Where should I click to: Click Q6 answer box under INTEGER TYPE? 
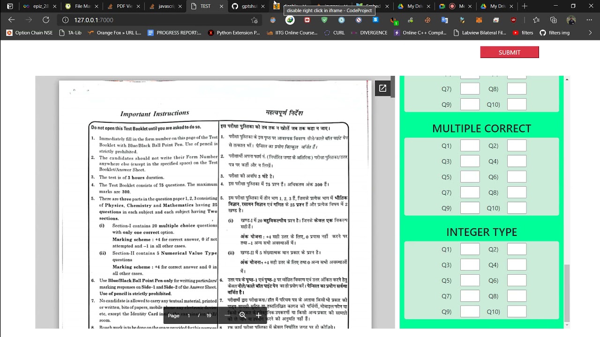(517, 280)
